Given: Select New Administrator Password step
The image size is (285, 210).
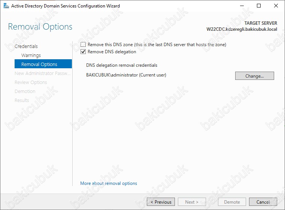Looking at the screenshot, I should [x=43, y=73].
